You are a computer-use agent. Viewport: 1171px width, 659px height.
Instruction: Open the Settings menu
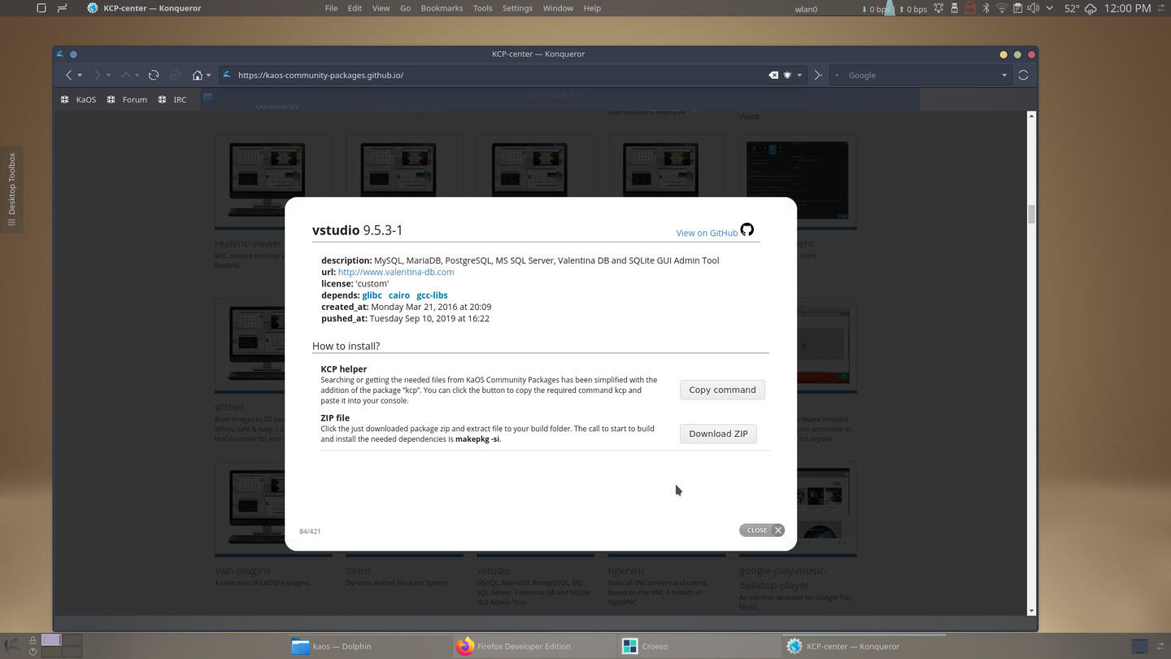[517, 8]
